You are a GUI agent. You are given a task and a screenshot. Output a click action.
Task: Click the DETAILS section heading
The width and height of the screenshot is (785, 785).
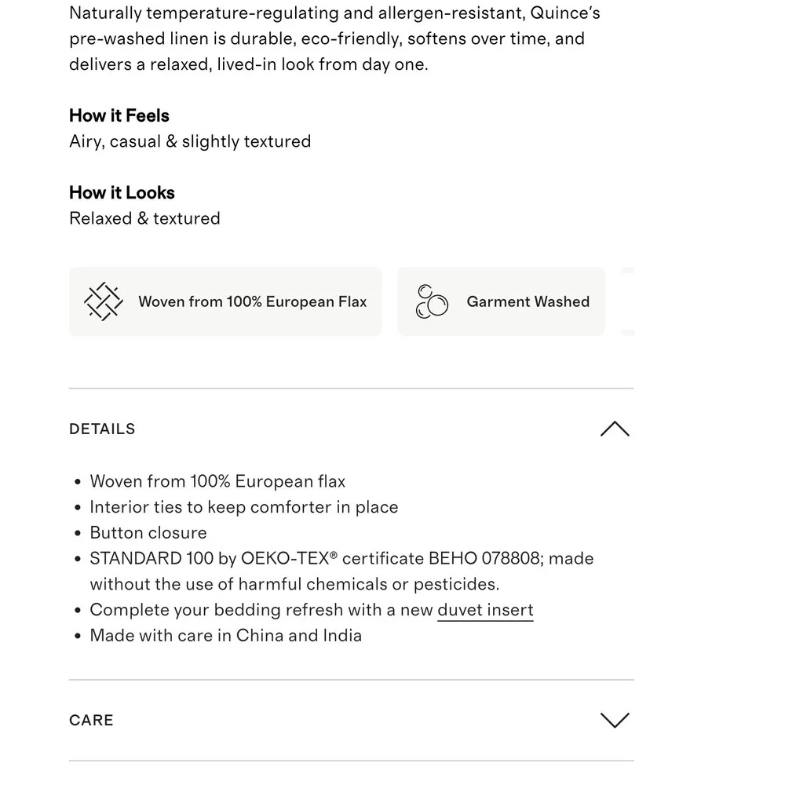pos(102,429)
